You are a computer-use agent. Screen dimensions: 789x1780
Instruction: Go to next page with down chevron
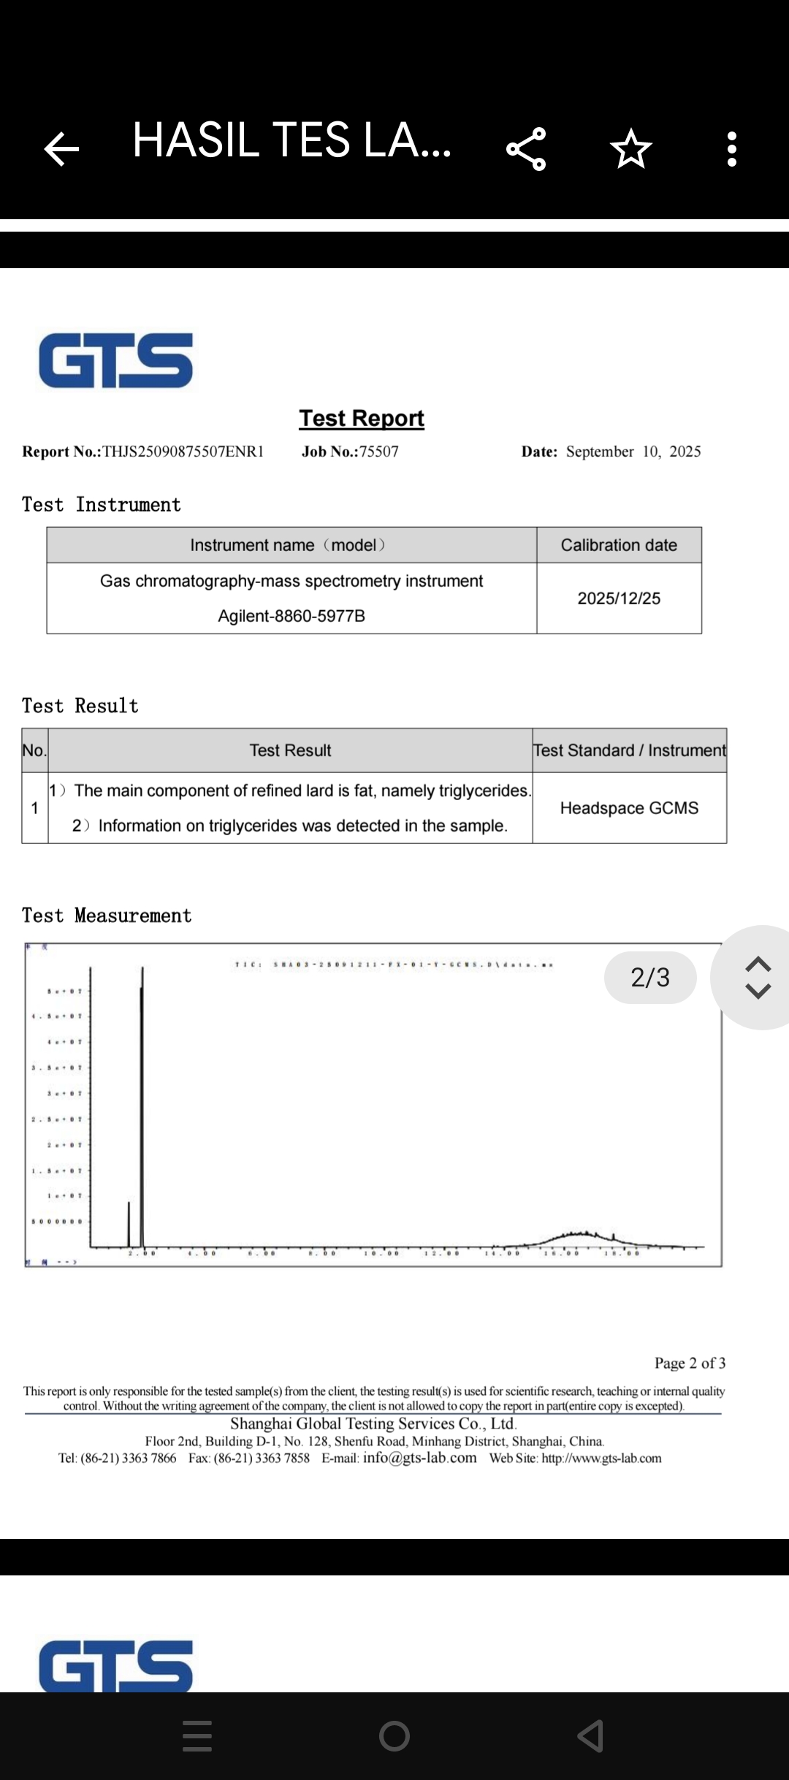758,992
